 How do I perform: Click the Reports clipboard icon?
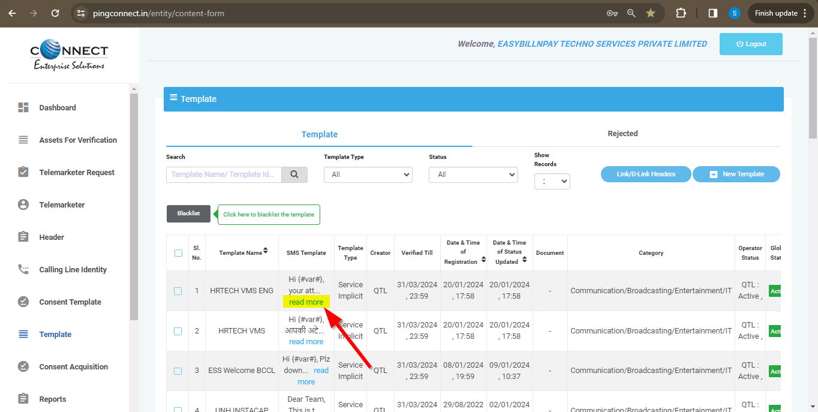click(x=23, y=399)
